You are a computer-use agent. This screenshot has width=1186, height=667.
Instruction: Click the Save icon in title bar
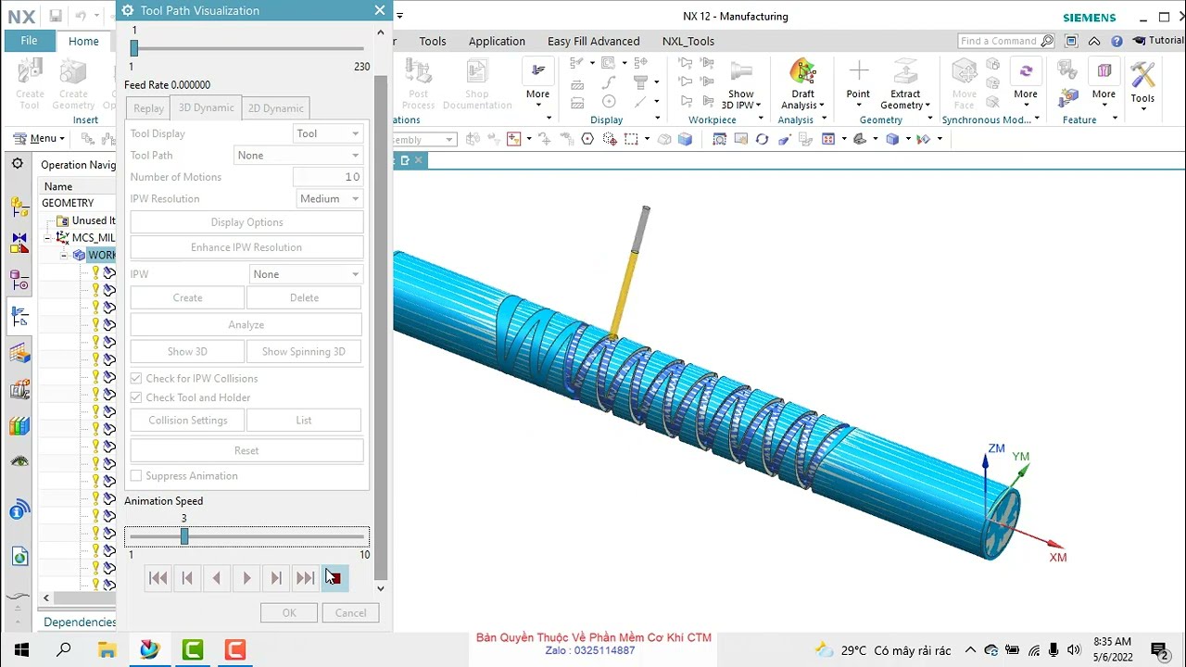[x=56, y=16]
